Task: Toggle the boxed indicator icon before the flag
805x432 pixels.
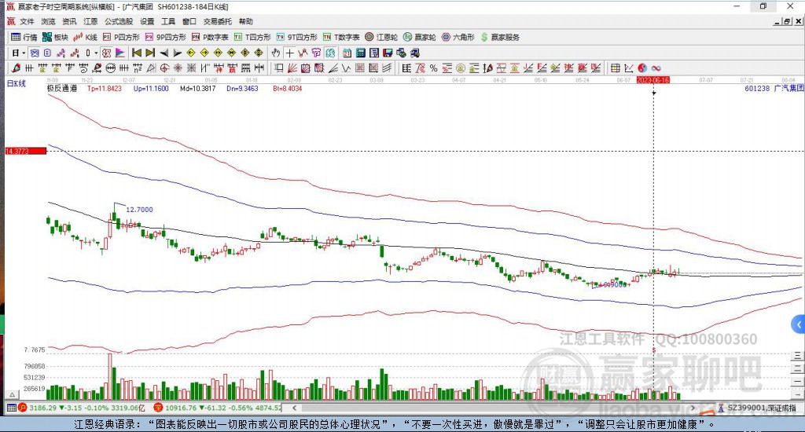Action: [x=107, y=53]
